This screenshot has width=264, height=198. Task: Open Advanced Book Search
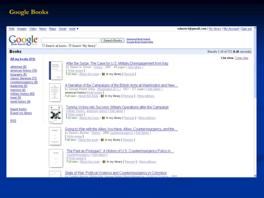pos(138,39)
